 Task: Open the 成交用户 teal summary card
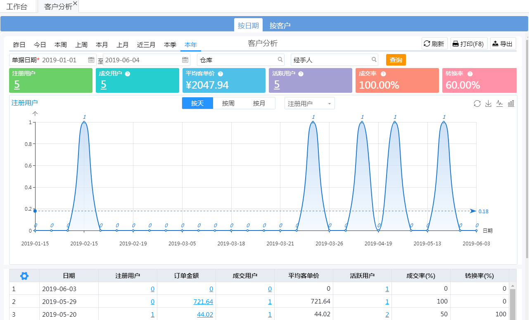tap(138, 80)
